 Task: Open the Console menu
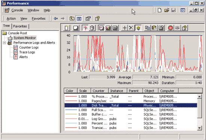(x=17, y=10)
